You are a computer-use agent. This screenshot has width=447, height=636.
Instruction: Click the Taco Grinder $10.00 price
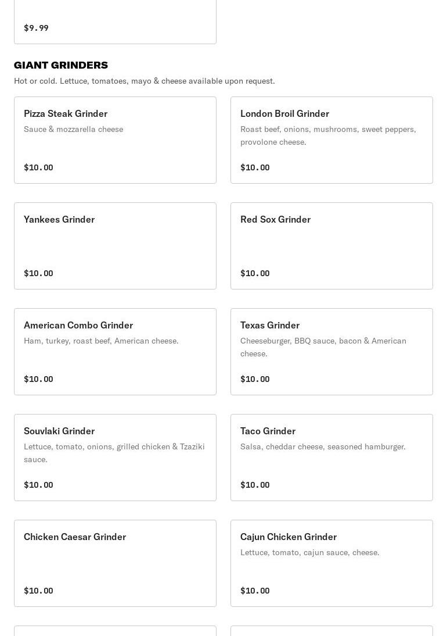point(255,485)
